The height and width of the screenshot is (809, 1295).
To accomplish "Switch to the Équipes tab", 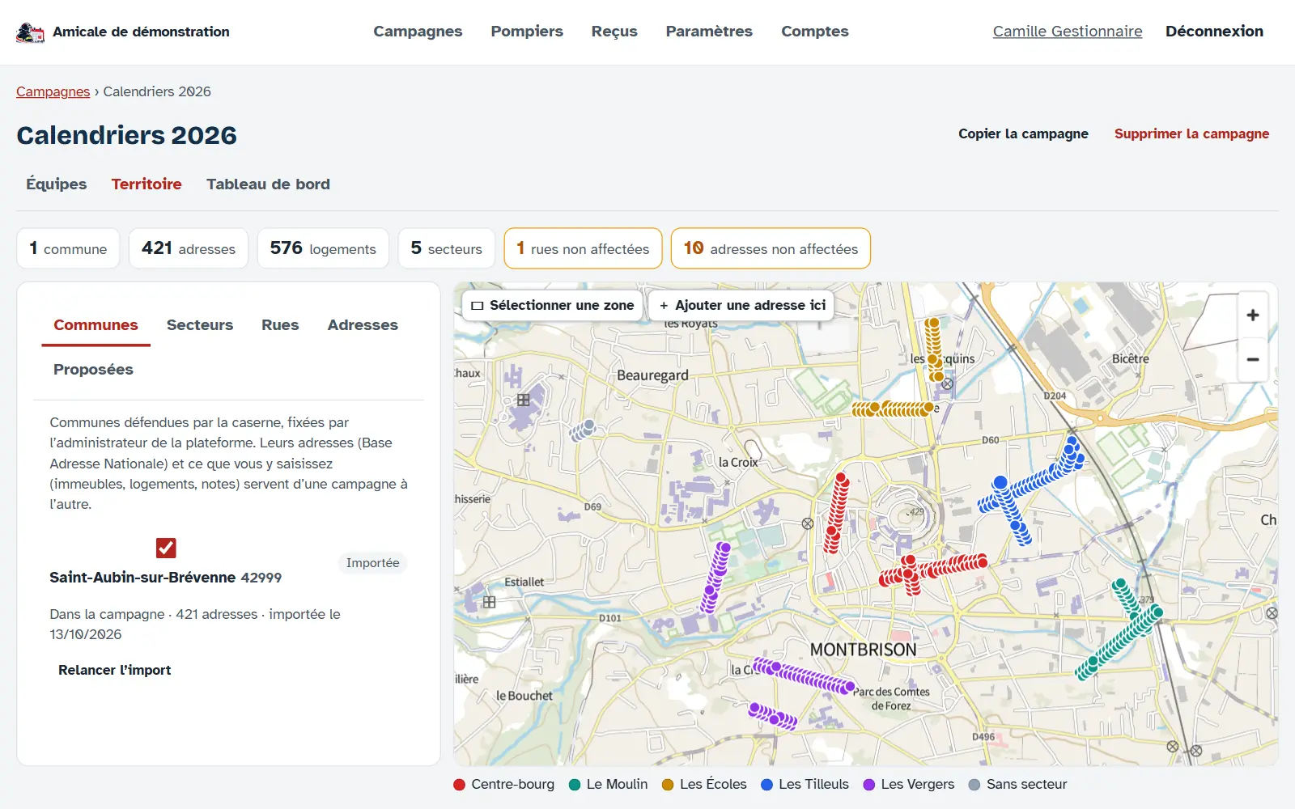I will [x=56, y=184].
